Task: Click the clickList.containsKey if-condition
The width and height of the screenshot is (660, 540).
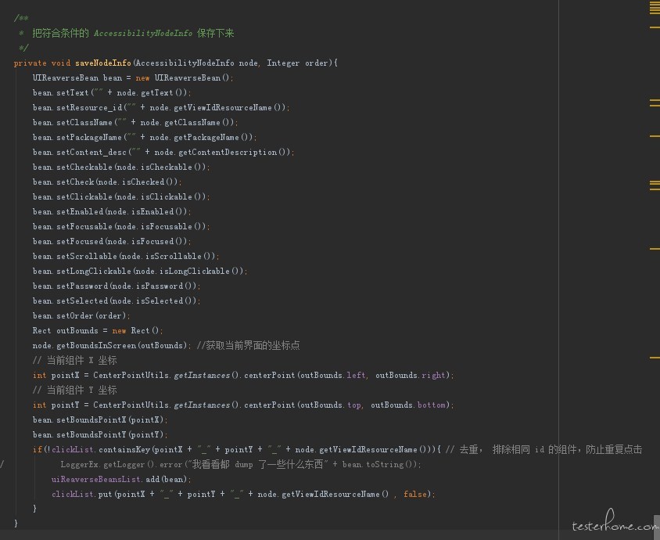Action: click(x=237, y=449)
